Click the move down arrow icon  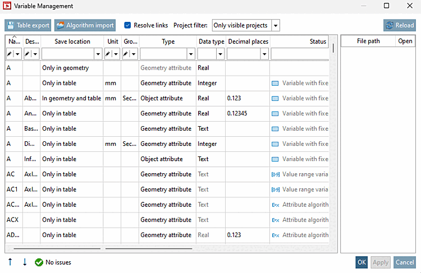click(x=25, y=262)
